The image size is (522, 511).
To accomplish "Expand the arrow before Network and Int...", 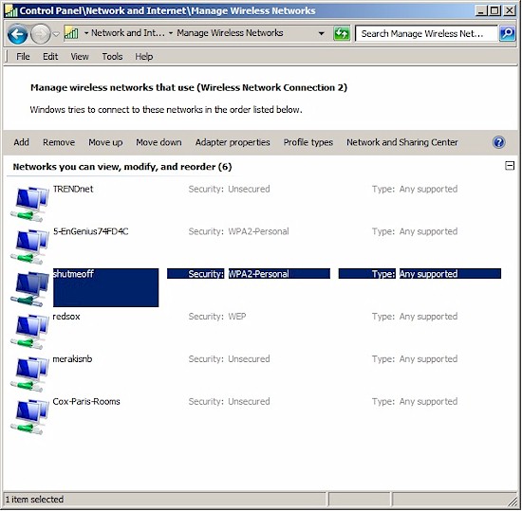I will [86, 33].
